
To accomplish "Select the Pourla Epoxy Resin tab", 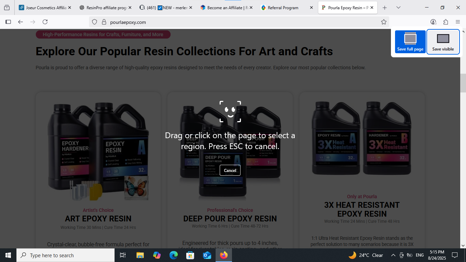I will 348,8.
